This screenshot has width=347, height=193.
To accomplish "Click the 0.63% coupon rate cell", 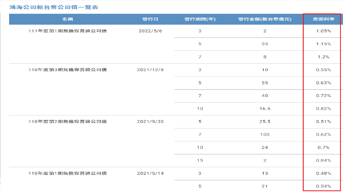I will tap(324, 83).
